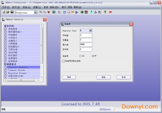This screenshot has height=113, width=162.
Task: Open the 机床 menu
Action: pyautogui.click(x=46, y=7)
